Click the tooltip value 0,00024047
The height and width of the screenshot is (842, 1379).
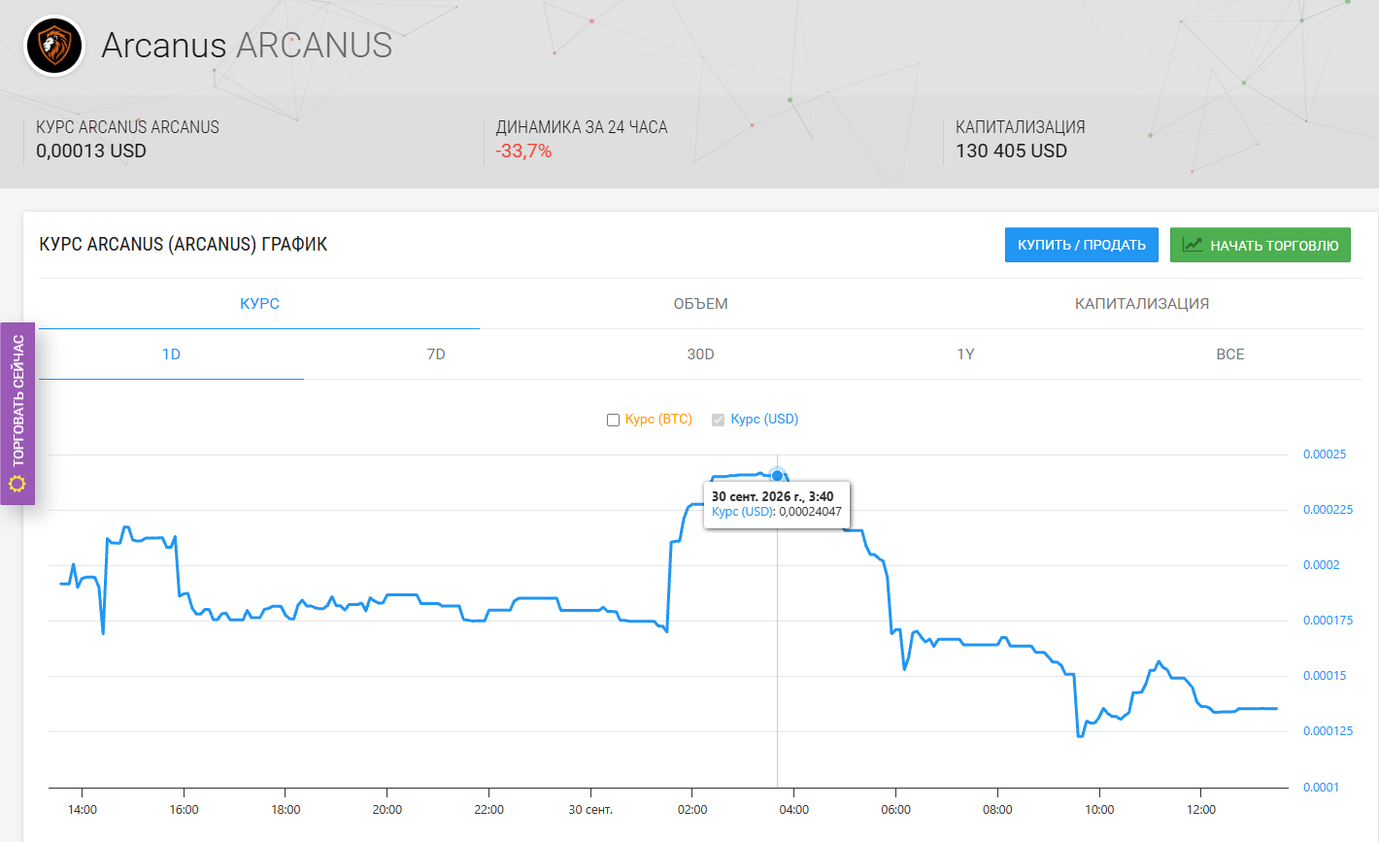[810, 512]
